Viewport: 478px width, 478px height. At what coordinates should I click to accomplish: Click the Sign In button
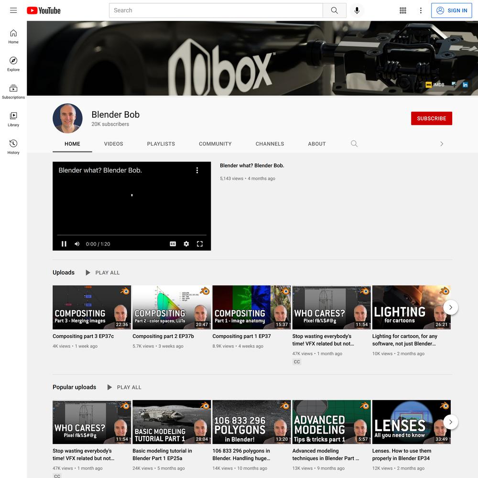452,11
